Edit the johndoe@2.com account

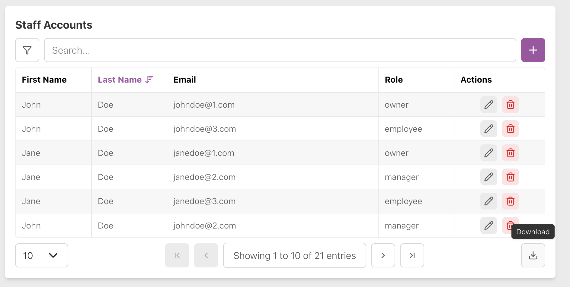click(x=488, y=225)
